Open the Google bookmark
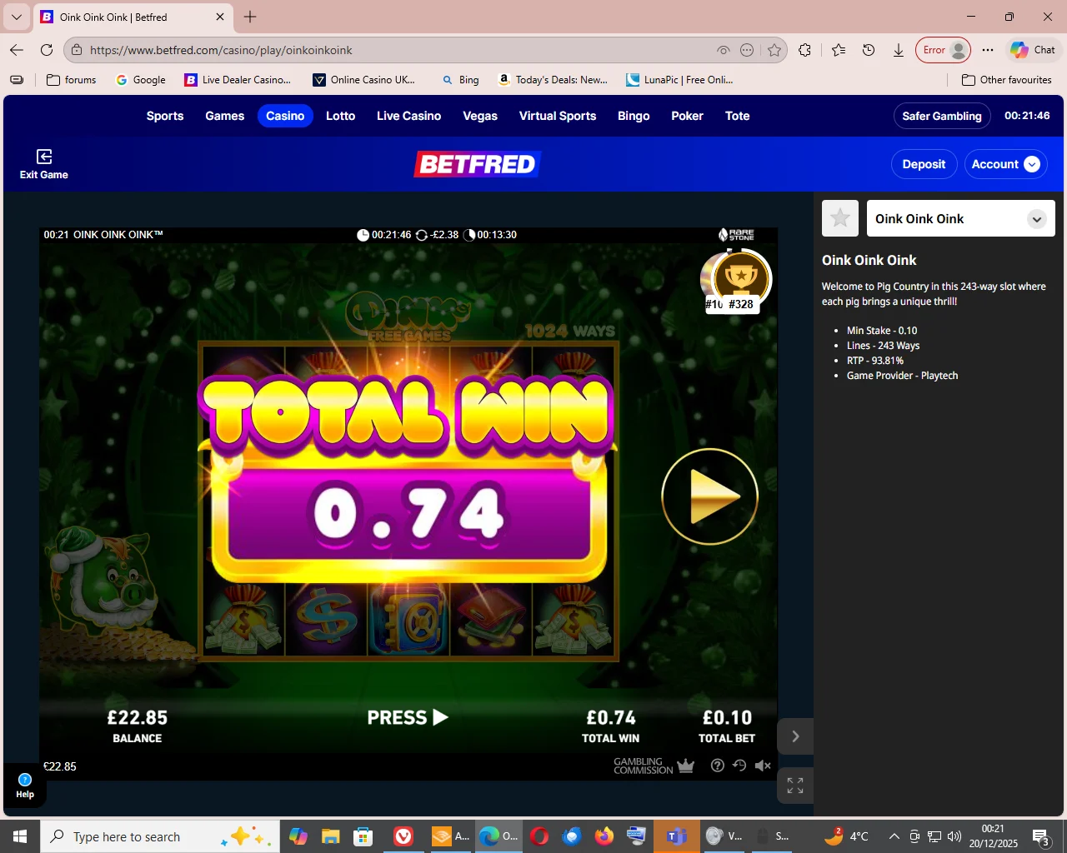Image resolution: width=1067 pixels, height=853 pixels. [x=141, y=80]
